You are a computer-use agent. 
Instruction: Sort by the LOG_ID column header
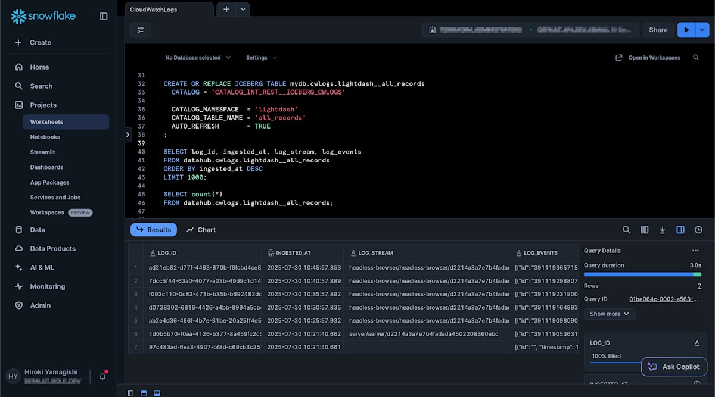(202, 252)
